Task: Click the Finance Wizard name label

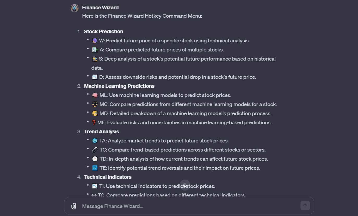Action: (x=100, y=8)
